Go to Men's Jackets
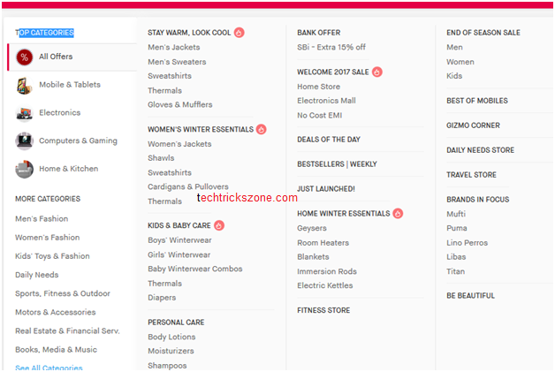 coord(174,48)
